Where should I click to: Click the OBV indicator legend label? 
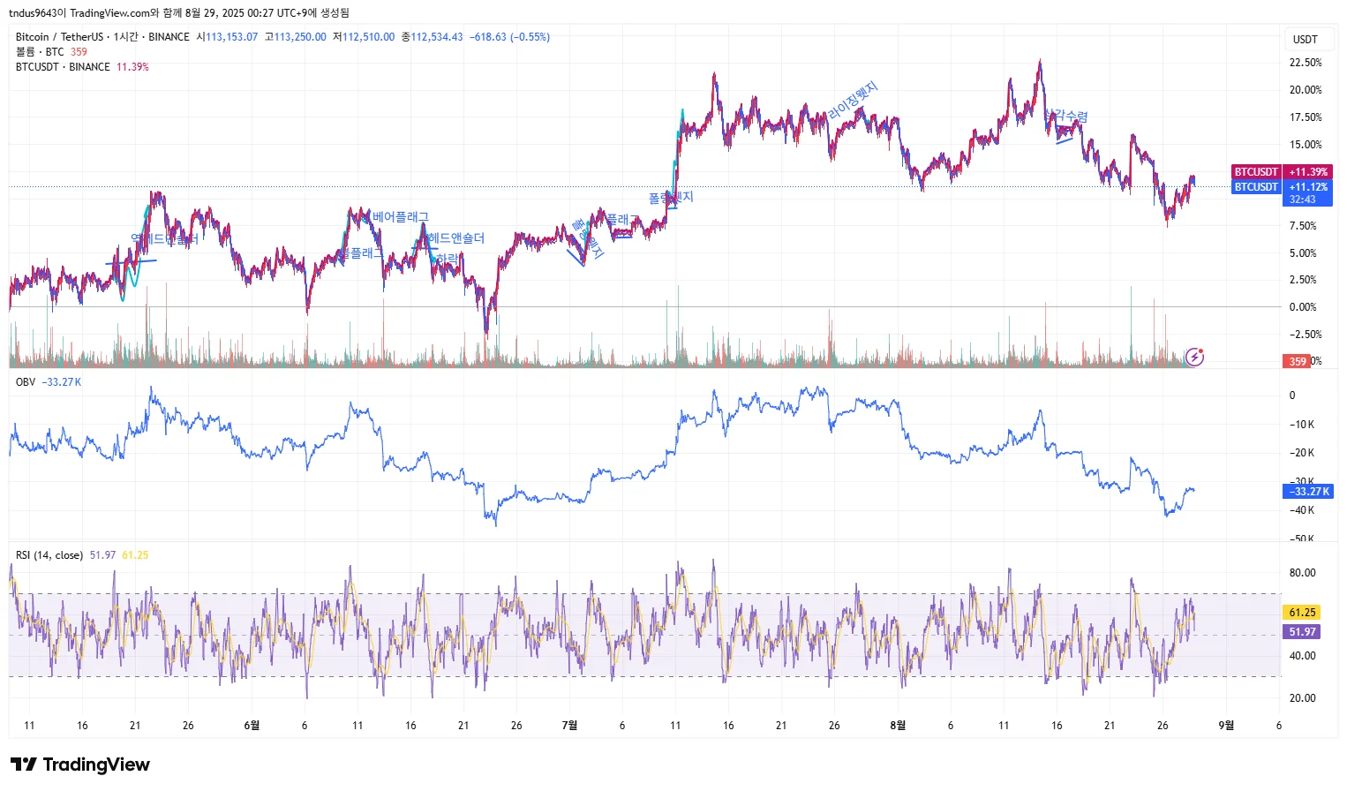coord(26,382)
